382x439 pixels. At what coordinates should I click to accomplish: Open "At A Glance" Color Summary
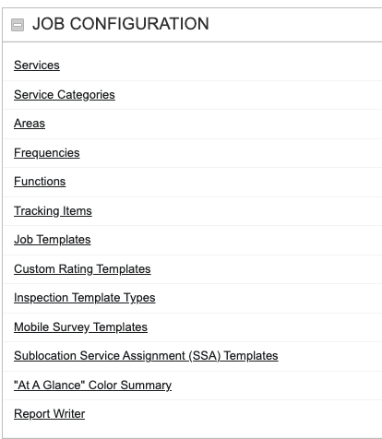point(92,386)
